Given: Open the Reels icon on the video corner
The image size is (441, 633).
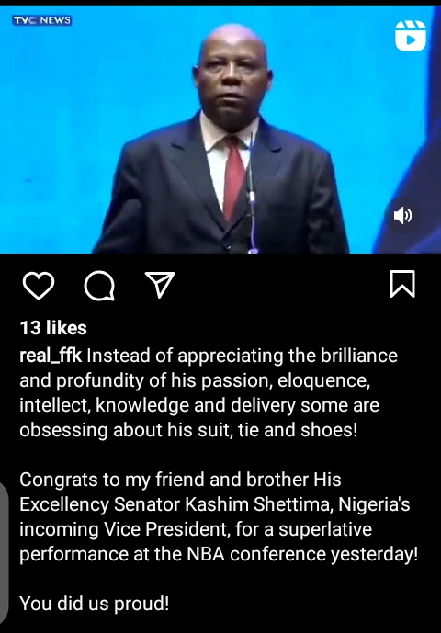Looking at the screenshot, I should (x=411, y=36).
